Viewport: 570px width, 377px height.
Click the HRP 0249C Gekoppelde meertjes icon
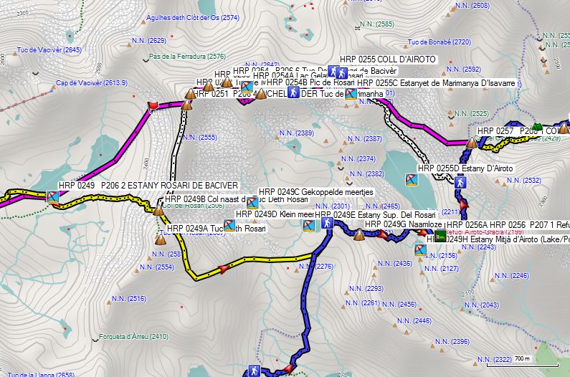252,202
